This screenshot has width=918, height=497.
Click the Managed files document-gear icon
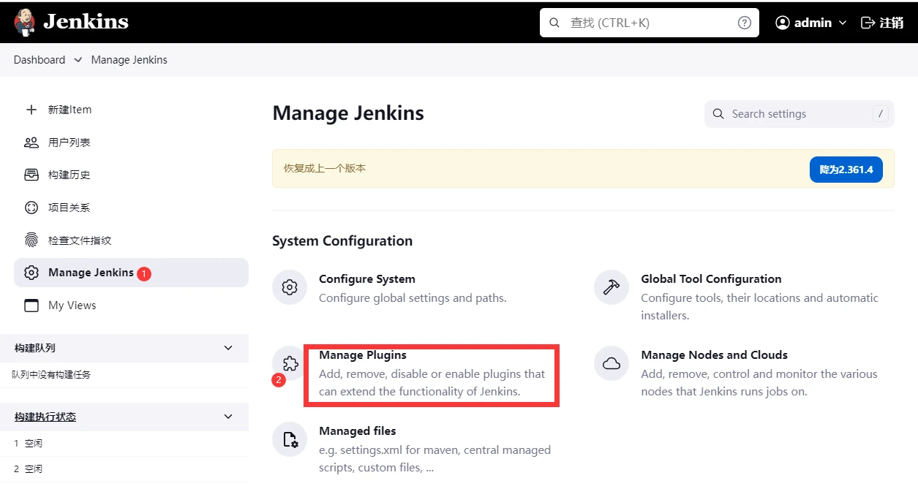[290, 439]
